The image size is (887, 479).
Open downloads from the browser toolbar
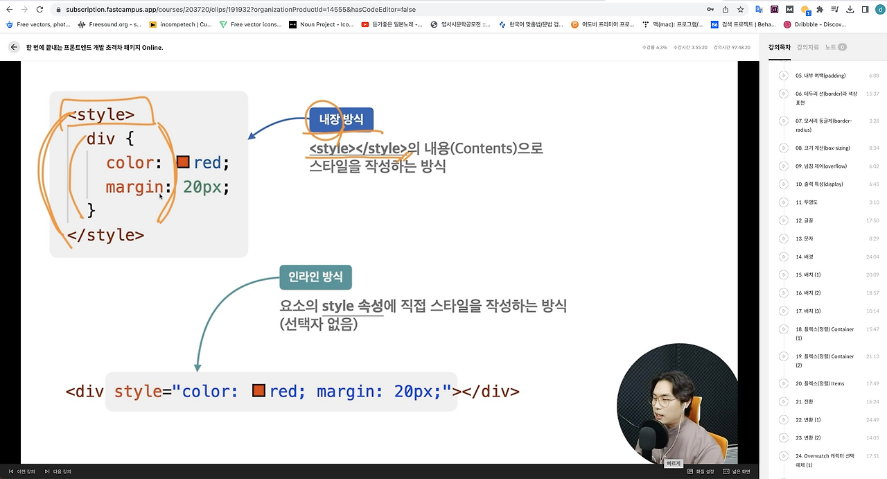pos(850,10)
